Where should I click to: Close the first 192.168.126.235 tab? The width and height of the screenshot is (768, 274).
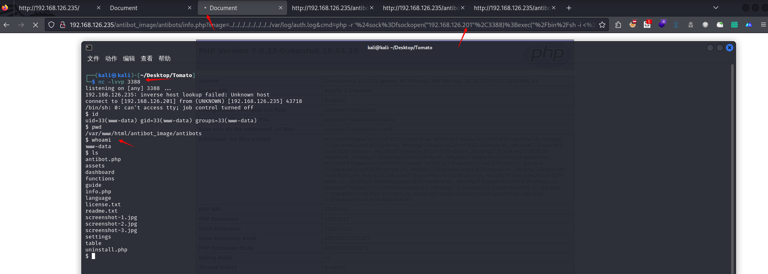tap(99, 8)
